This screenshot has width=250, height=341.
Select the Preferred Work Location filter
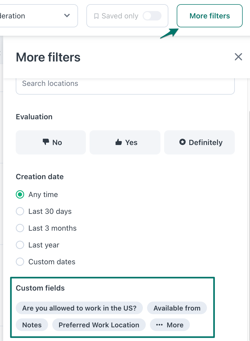click(x=99, y=325)
